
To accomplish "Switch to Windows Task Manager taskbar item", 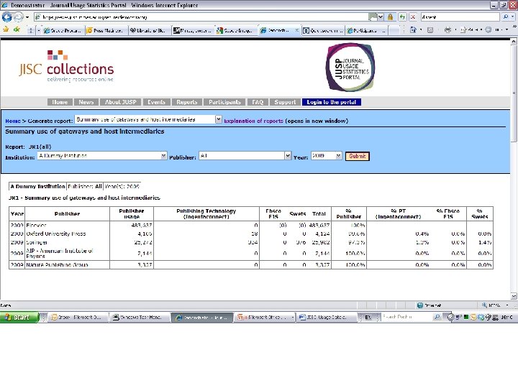I will (x=140, y=318).
